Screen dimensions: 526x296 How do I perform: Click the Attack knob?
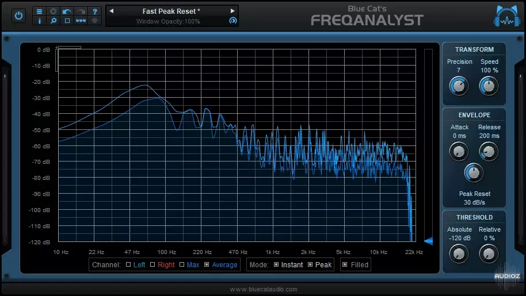tap(459, 152)
